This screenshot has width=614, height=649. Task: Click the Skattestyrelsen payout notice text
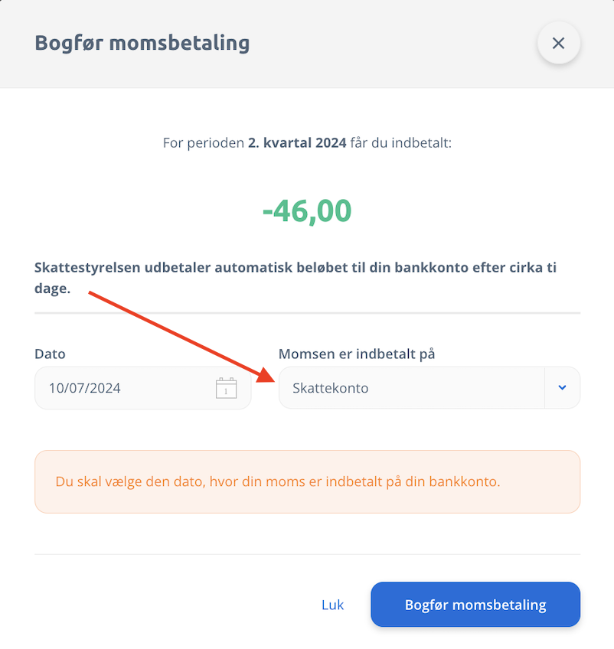296,278
